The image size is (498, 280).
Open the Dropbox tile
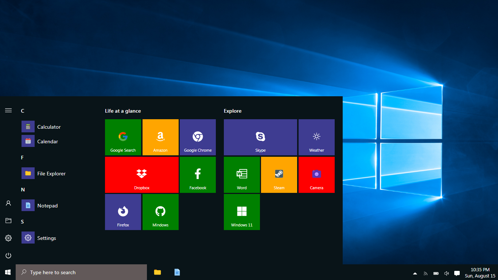pos(142,175)
